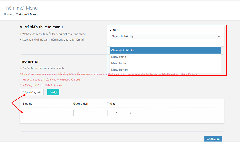Click the dropdown arrow on the Vị trí selector
Image resolution: width=240 pixels, height=142 pixels.
(x=219, y=36)
